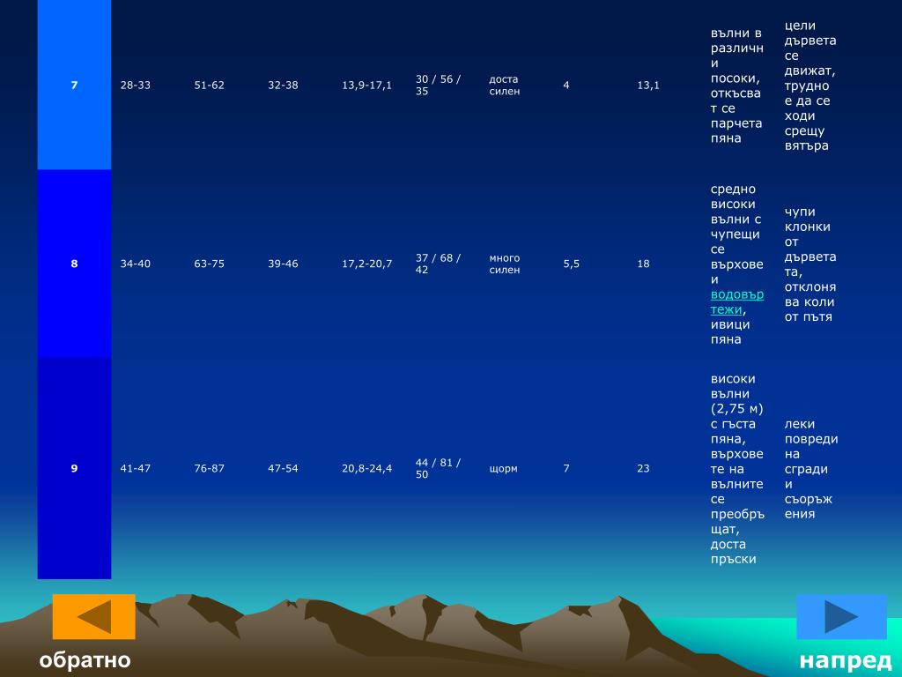This screenshot has width=902, height=677.
Task: Click the 'много силен' description
Action: pos(505,264)
